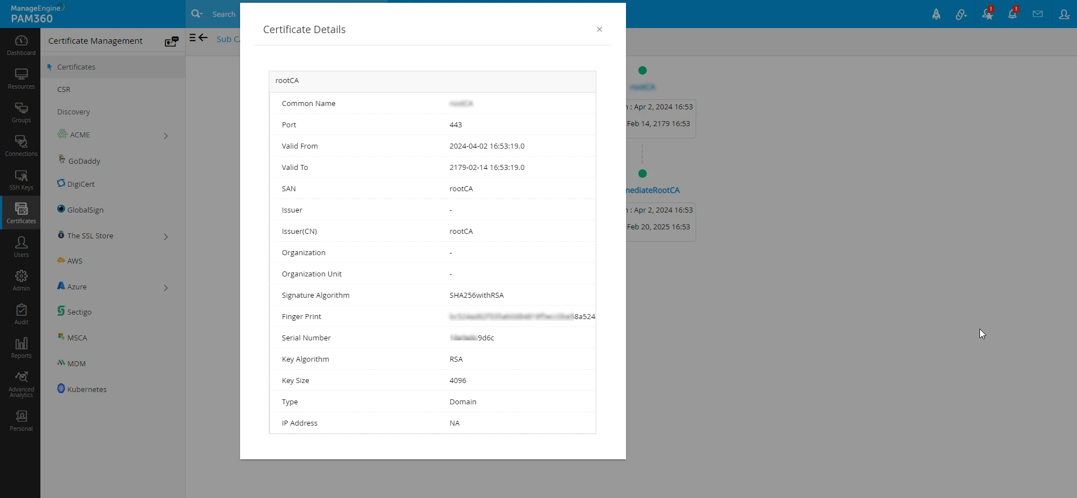Open Advanced Analytics in sidebar
The image size is (1077, 498).
pos(21,384)
